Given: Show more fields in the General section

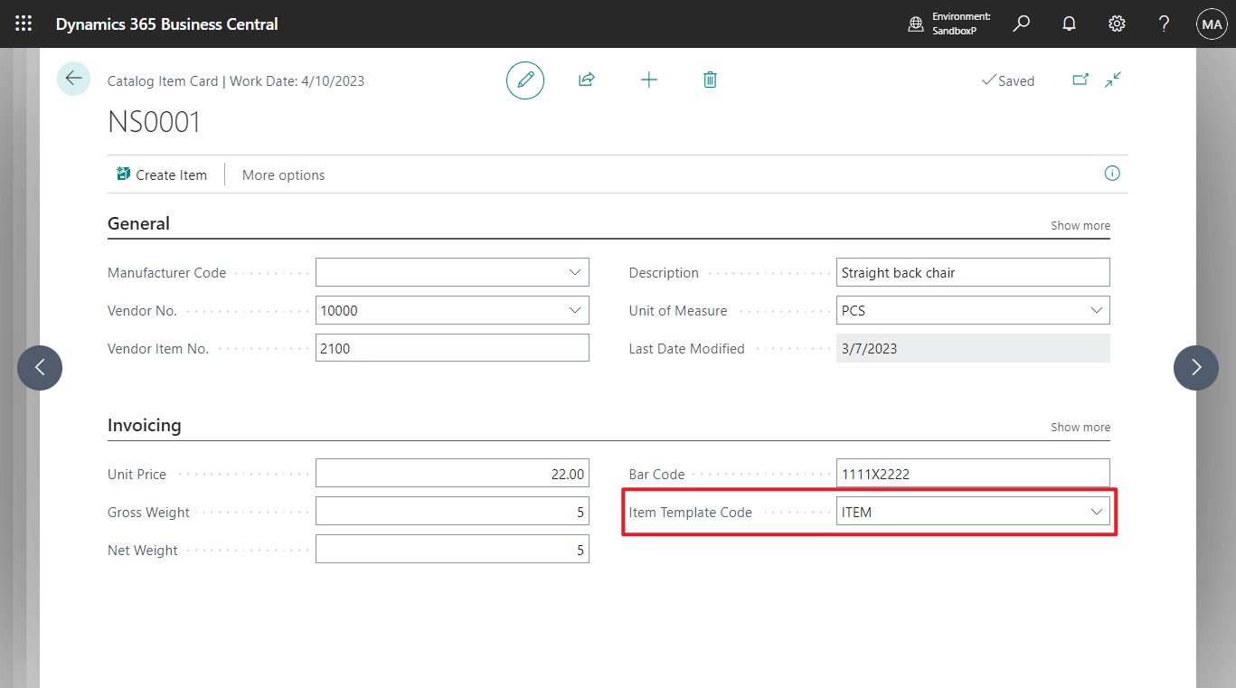Looking at the screenshot, I should click(1080, 225).
